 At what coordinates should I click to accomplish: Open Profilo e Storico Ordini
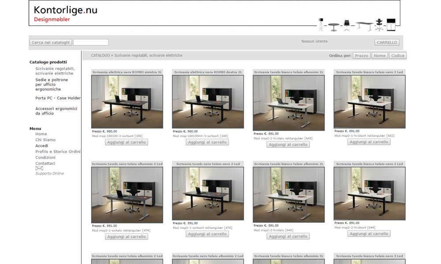58,151
